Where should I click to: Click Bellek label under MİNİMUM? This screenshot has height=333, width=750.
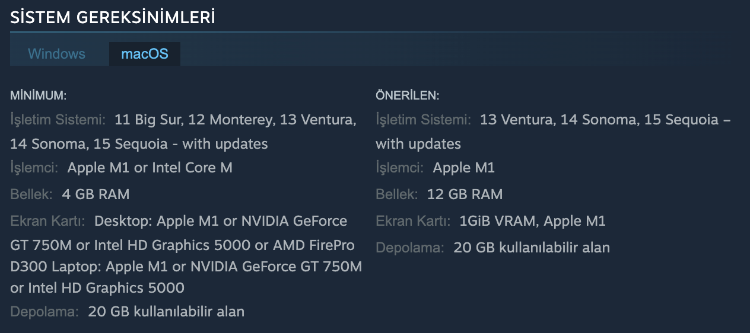31,194
